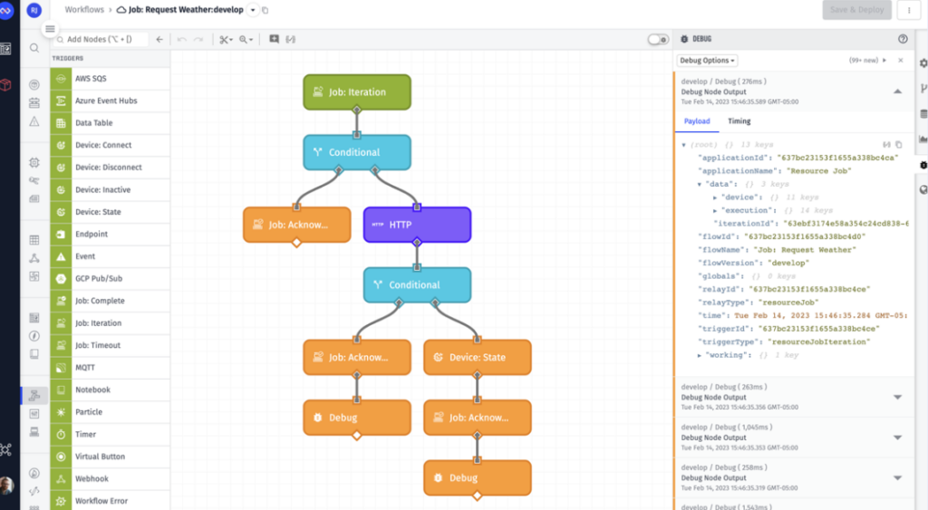Go to the Workflows breadcrumb link
This screenshot has height=510, width=928.
pyautogui.click(x=83, y=10)
